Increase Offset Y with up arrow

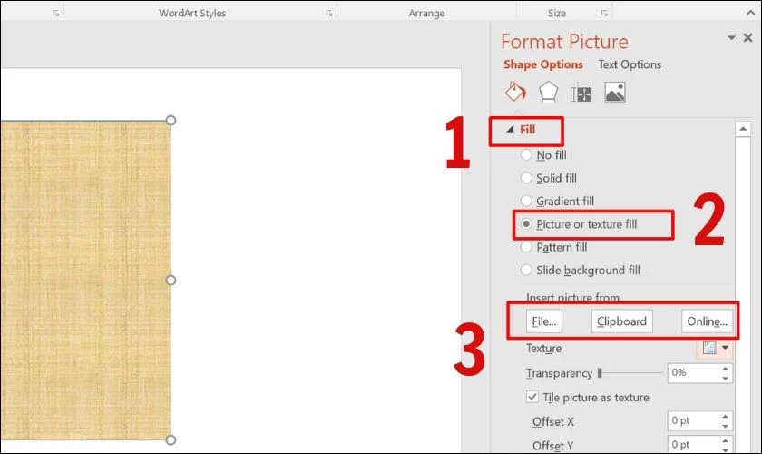(725, 440)
